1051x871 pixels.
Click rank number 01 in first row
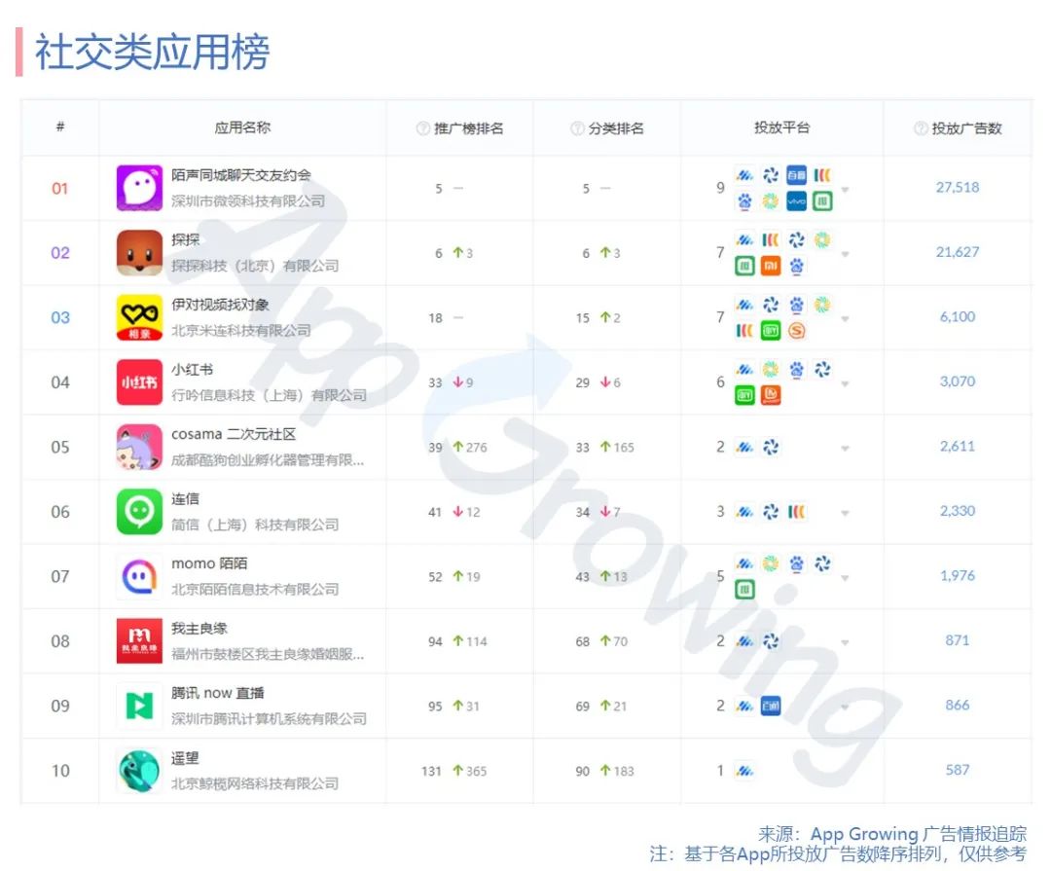[x=59, y=189]
